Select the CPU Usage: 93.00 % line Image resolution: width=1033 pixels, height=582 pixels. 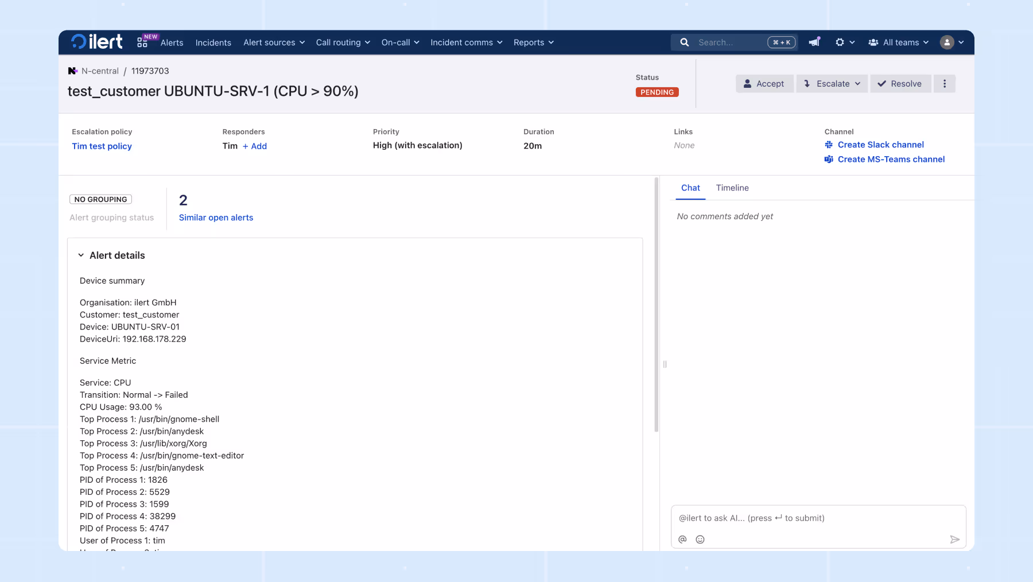point(121,407)
